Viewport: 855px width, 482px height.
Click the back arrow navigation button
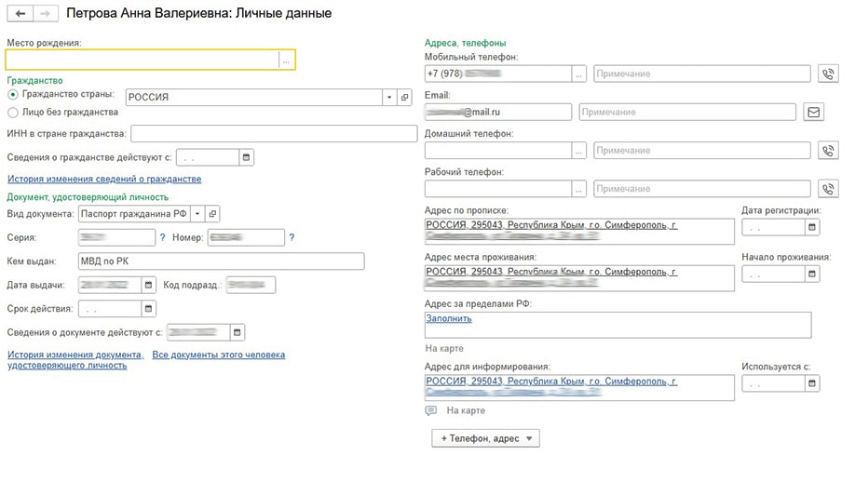point(20,14)
